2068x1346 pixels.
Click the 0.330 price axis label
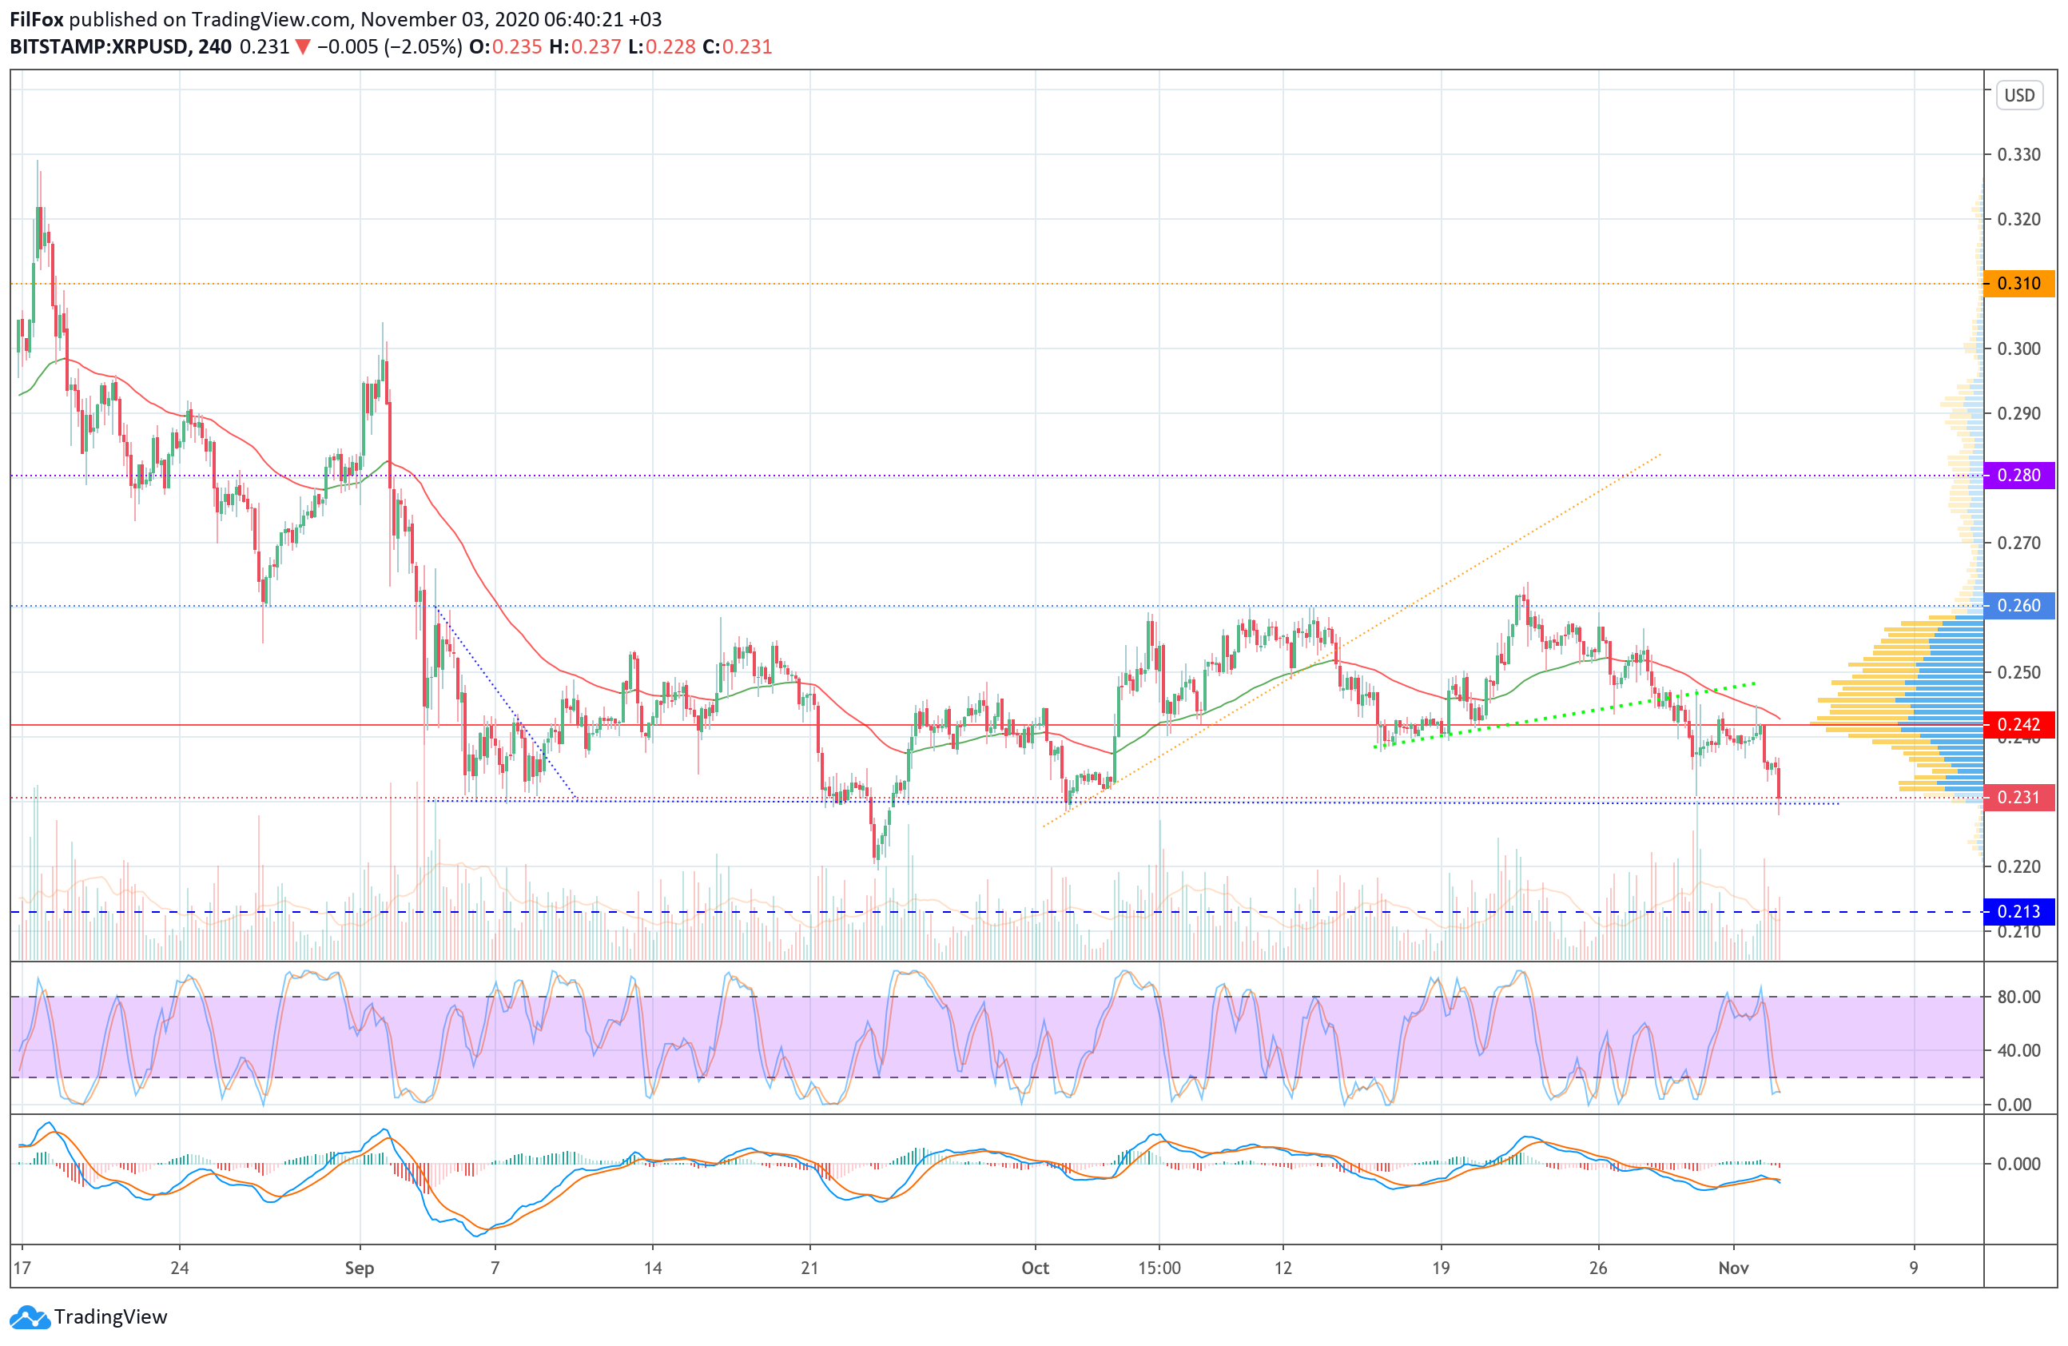tap(2018, 155)
